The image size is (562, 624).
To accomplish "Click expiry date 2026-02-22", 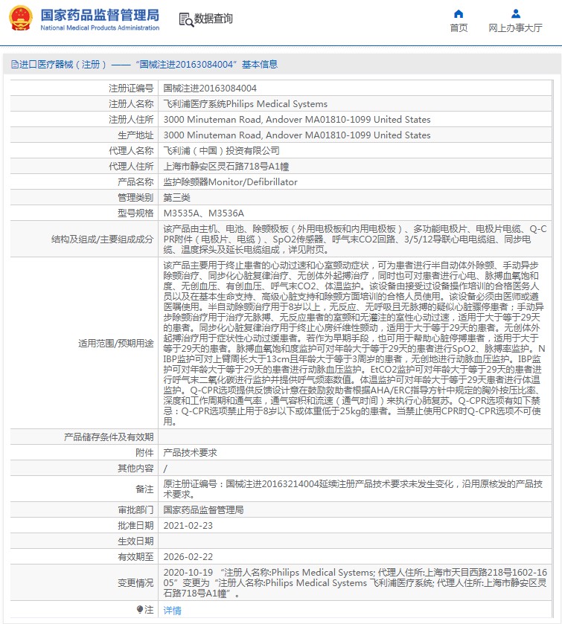I will 188,557.
